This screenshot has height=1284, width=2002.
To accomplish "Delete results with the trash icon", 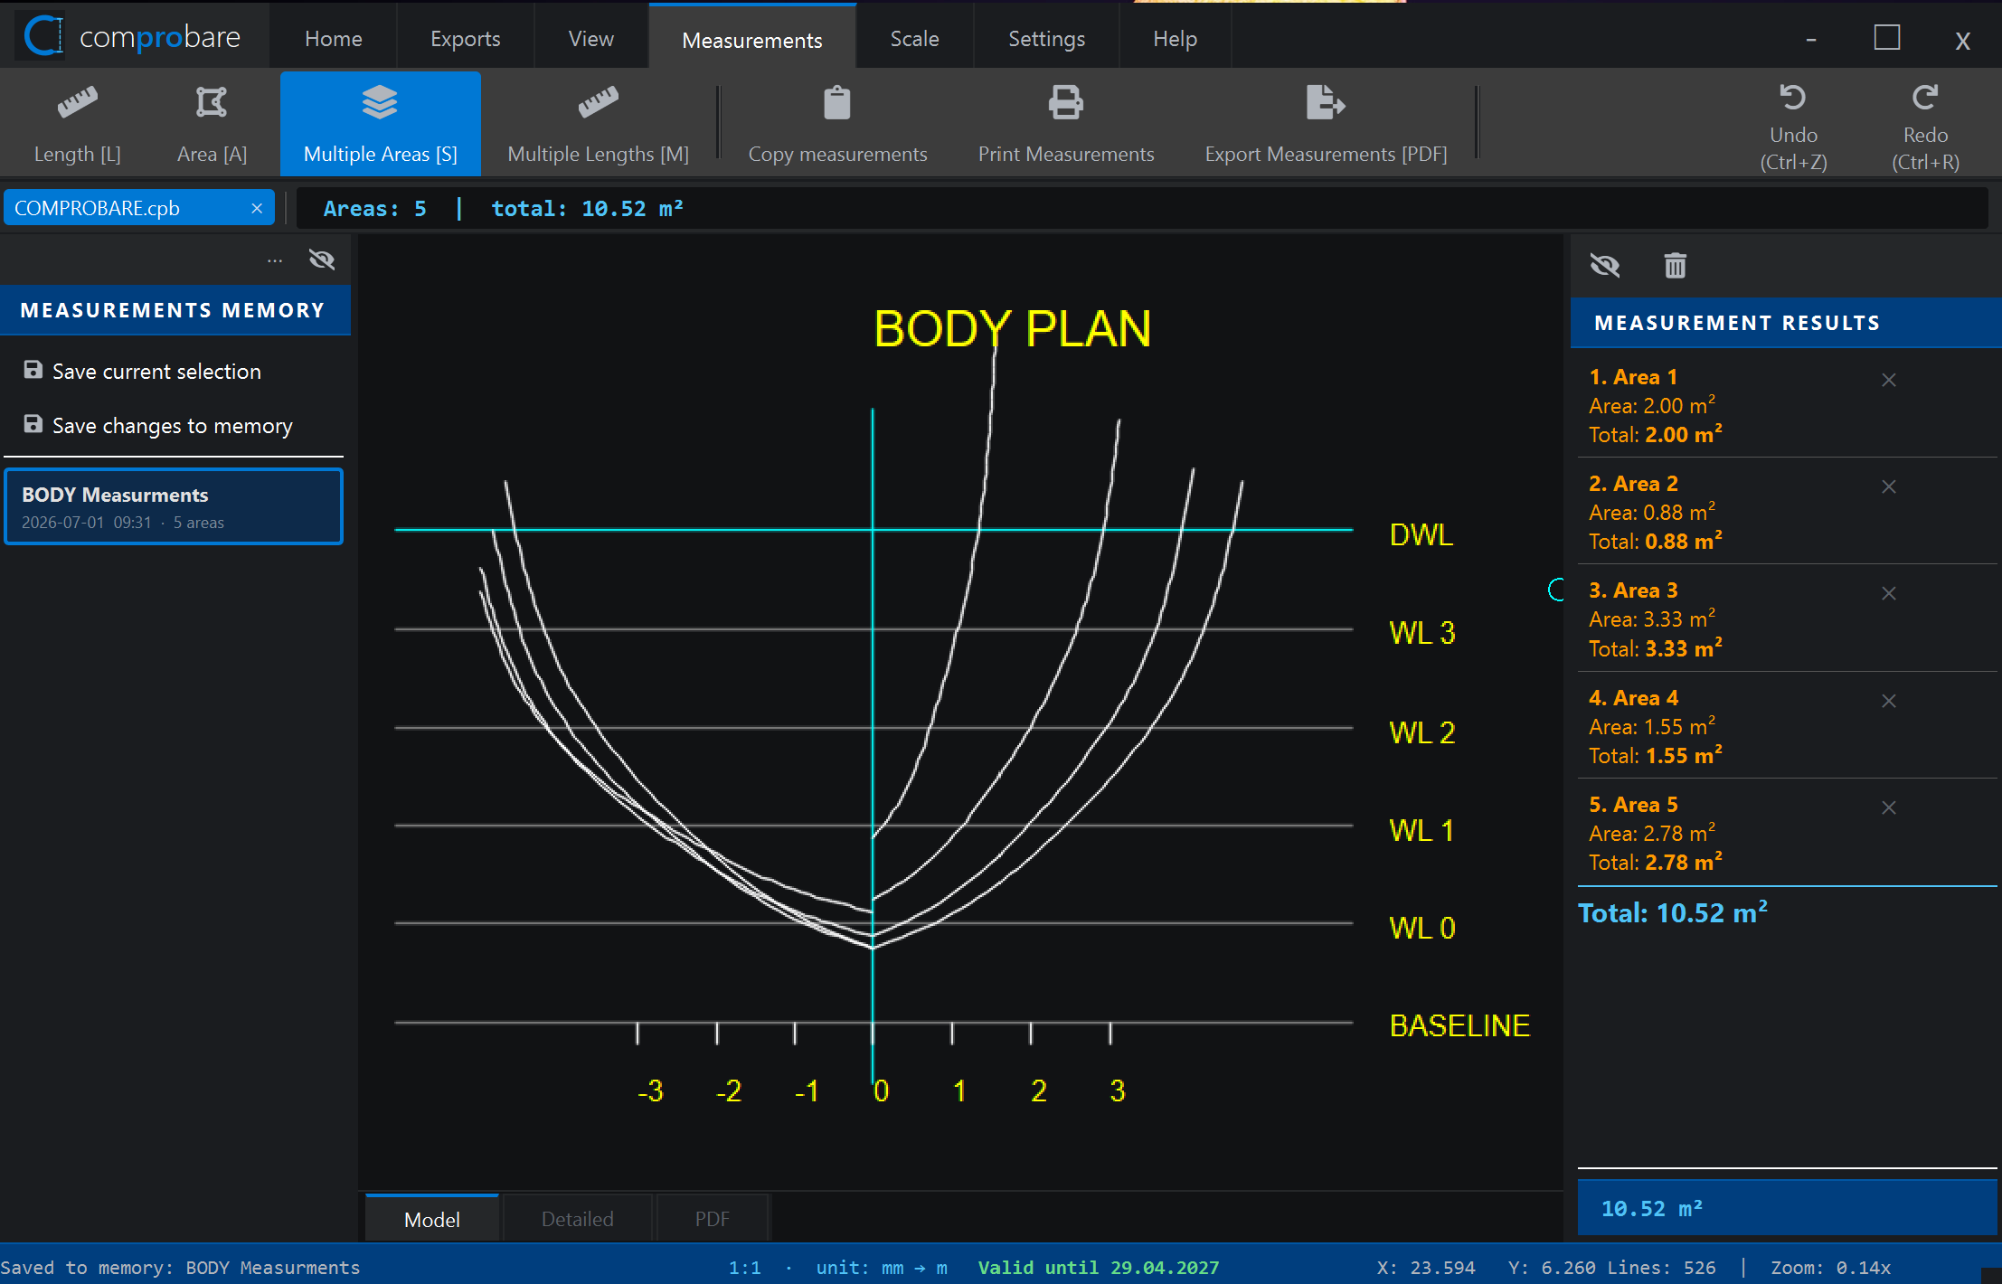I will pyautogui.click(x=1675, y=266).
